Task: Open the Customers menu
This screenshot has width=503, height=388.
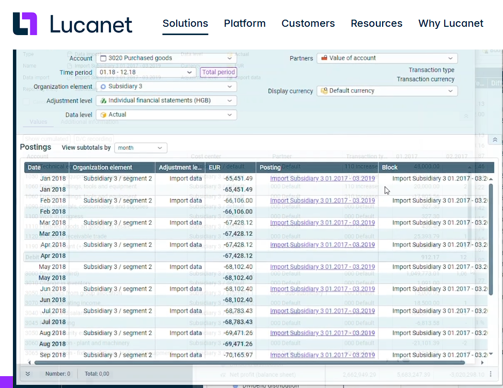Action: [308, 23]
